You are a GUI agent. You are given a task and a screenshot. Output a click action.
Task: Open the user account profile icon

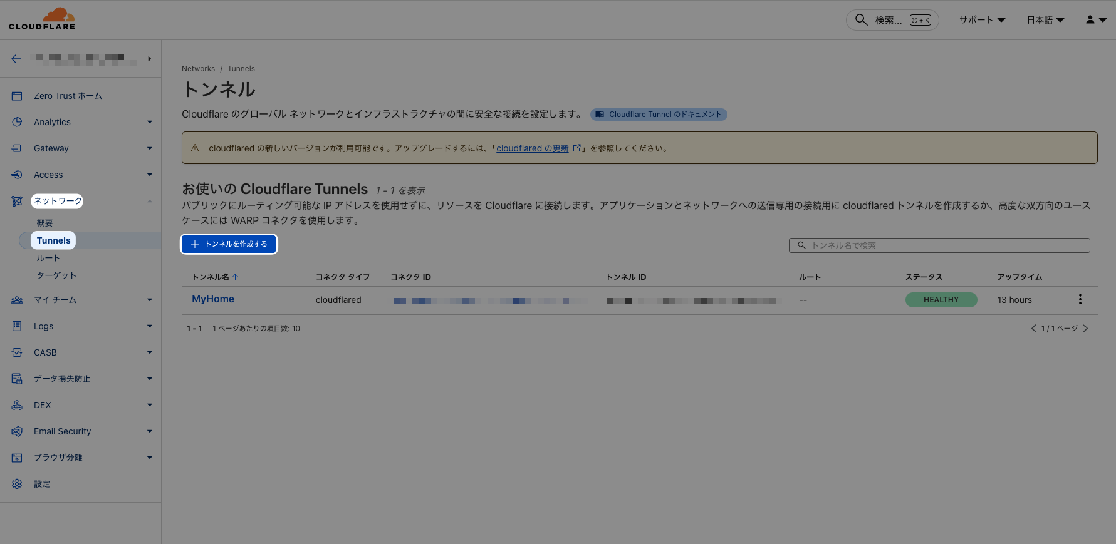(1090, 20)
